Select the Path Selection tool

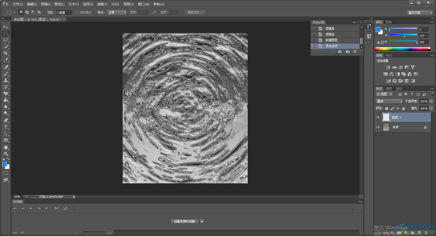point(6,133)
